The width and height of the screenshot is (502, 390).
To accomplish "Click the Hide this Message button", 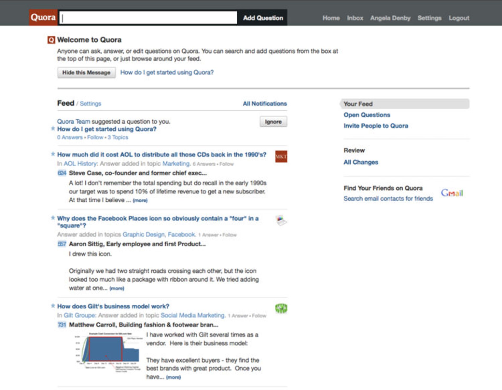I will [86, 72].
